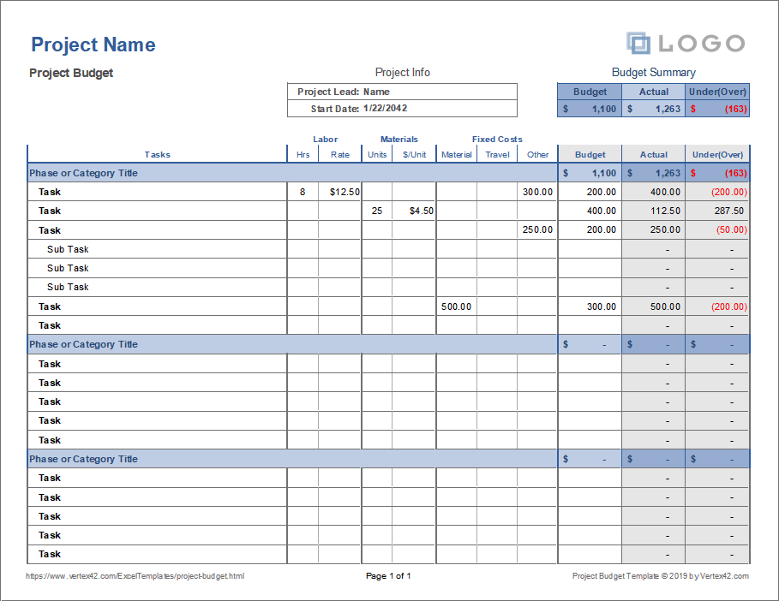
Task: Click the first Sub Task row label
Action: click(x=68, y=249)
